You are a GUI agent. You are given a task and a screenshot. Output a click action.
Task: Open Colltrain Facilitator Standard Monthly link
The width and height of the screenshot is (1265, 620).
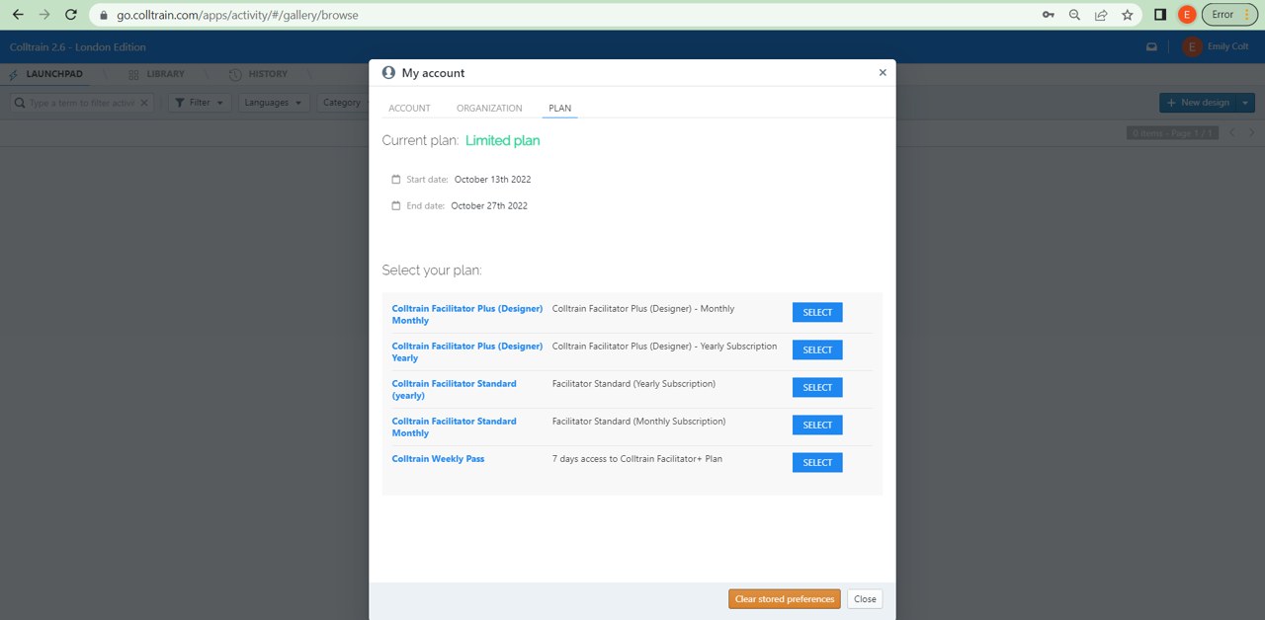click(454, 426)
